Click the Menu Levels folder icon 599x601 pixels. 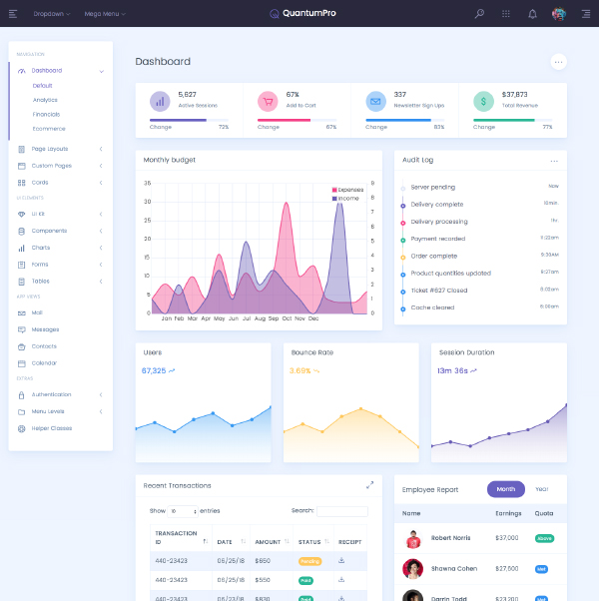pos(21,412)
